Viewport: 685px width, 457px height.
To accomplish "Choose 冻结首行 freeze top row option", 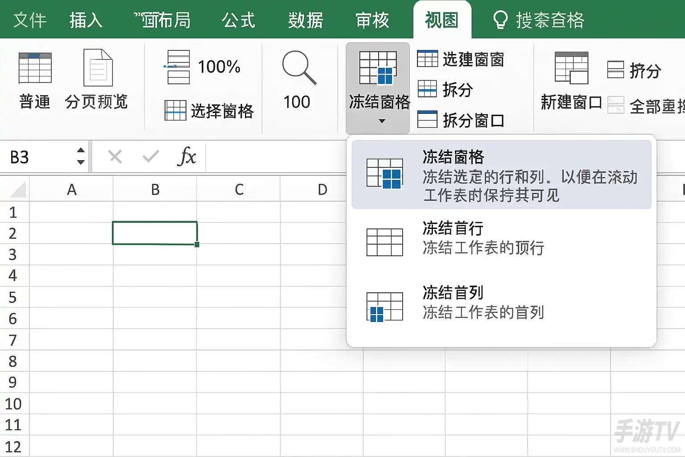I will click(x=501, y=239).
